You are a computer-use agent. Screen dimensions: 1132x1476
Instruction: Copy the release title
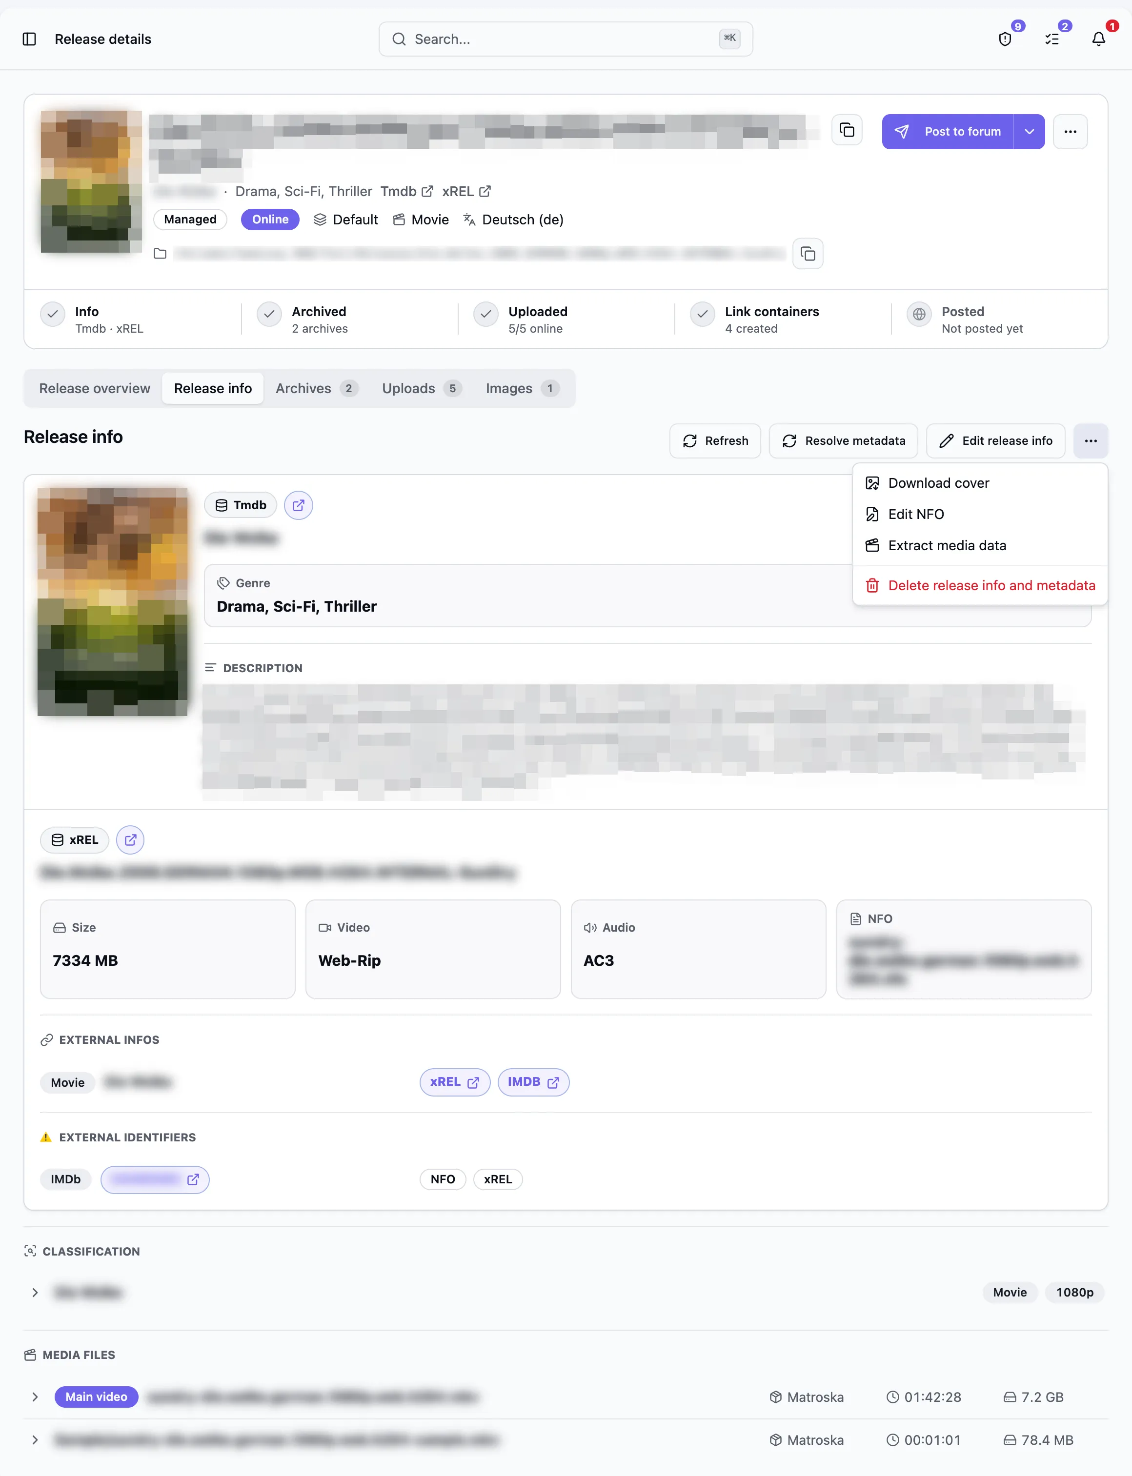[x=847, y=130]
